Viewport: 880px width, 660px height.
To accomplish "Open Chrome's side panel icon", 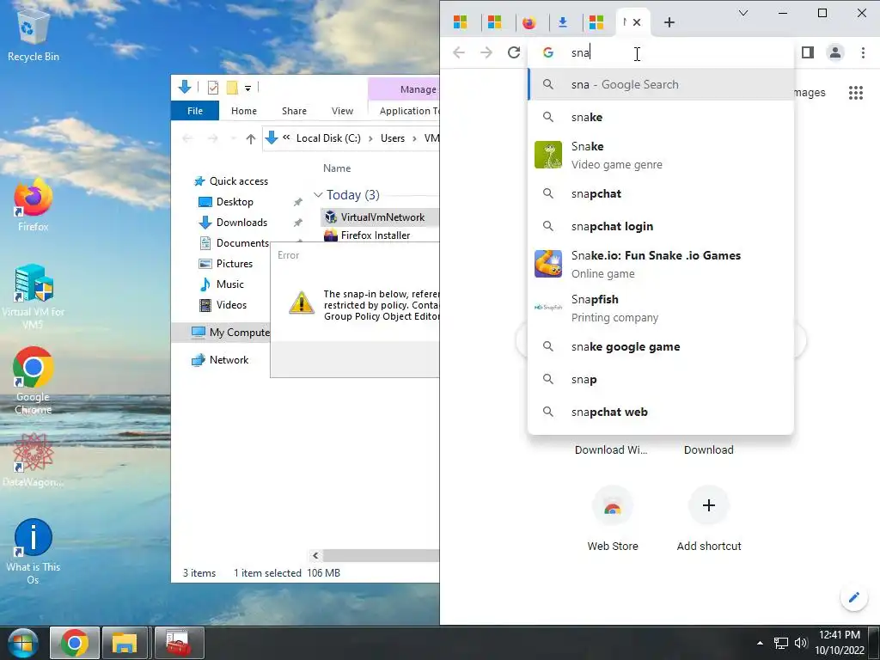I will point(808,52).
